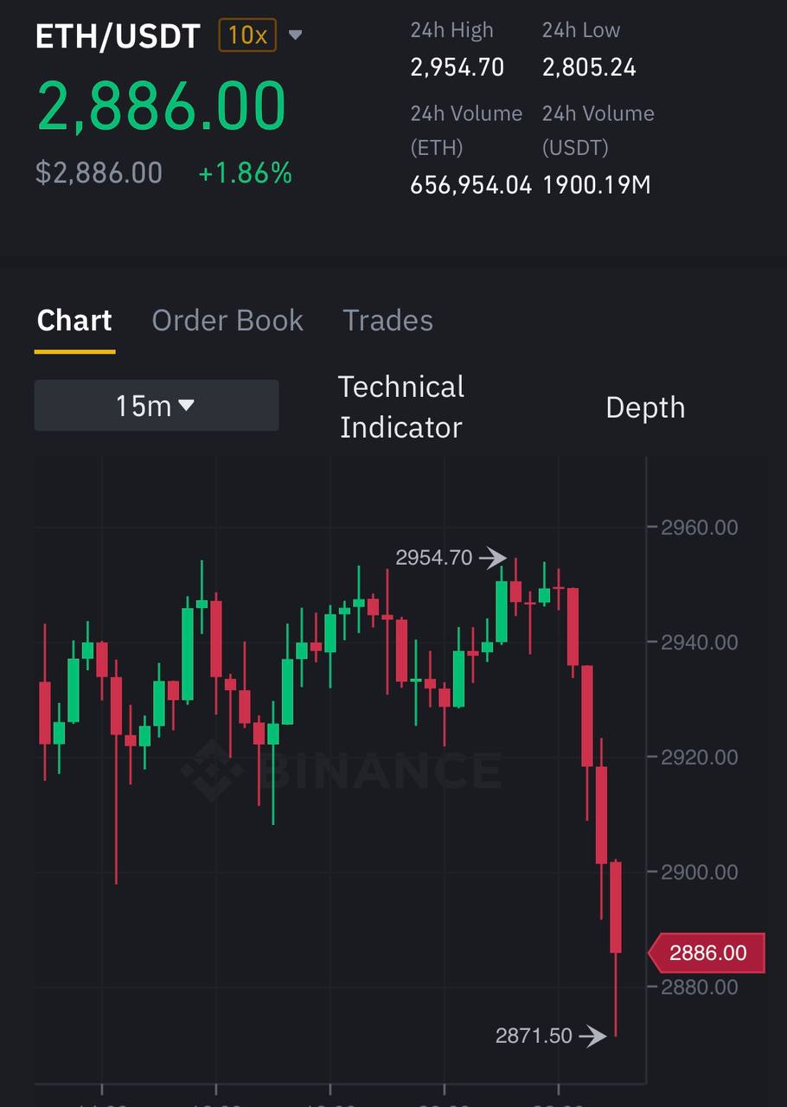Click the red 2886.00 current price tag
This screenshot has height=1107, width=787.
pyautogui.click(x=707, y=953)
